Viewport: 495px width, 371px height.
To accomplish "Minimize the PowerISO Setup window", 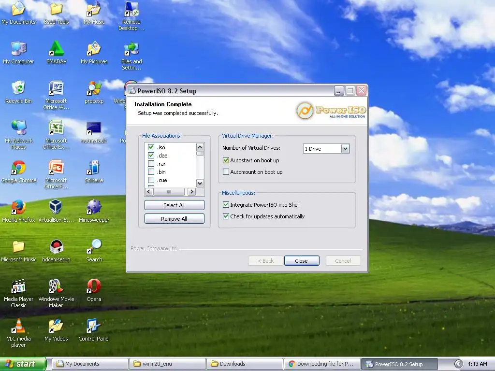I will [x=339, y=91].
